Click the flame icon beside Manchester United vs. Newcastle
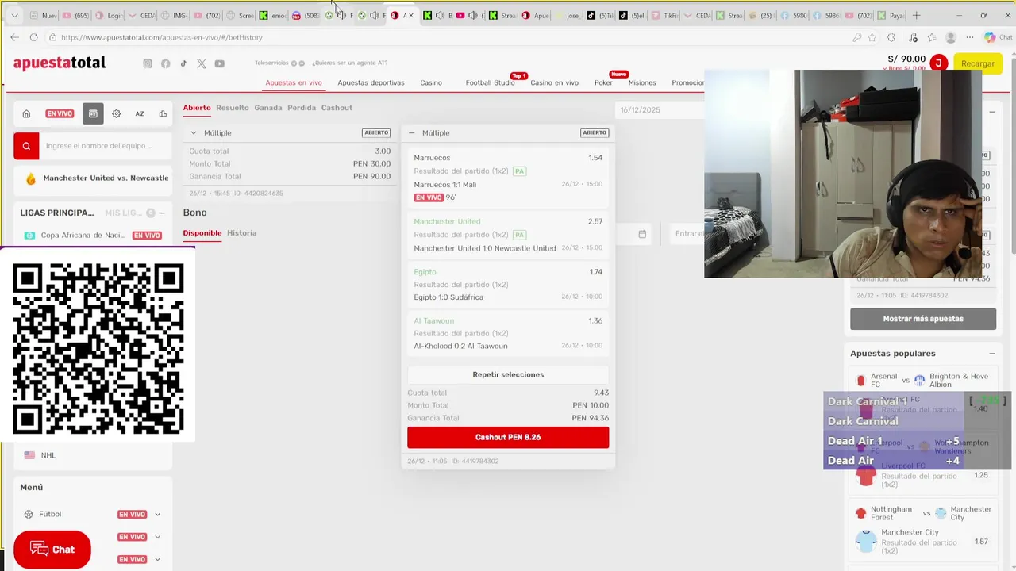This screenshot has height=571, width=1016. 31,178
